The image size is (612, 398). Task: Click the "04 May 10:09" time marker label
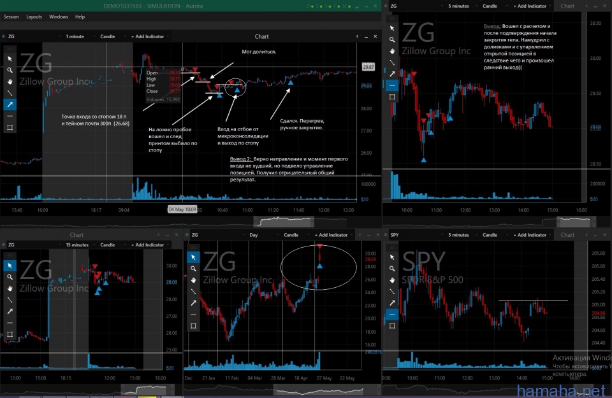182,210
